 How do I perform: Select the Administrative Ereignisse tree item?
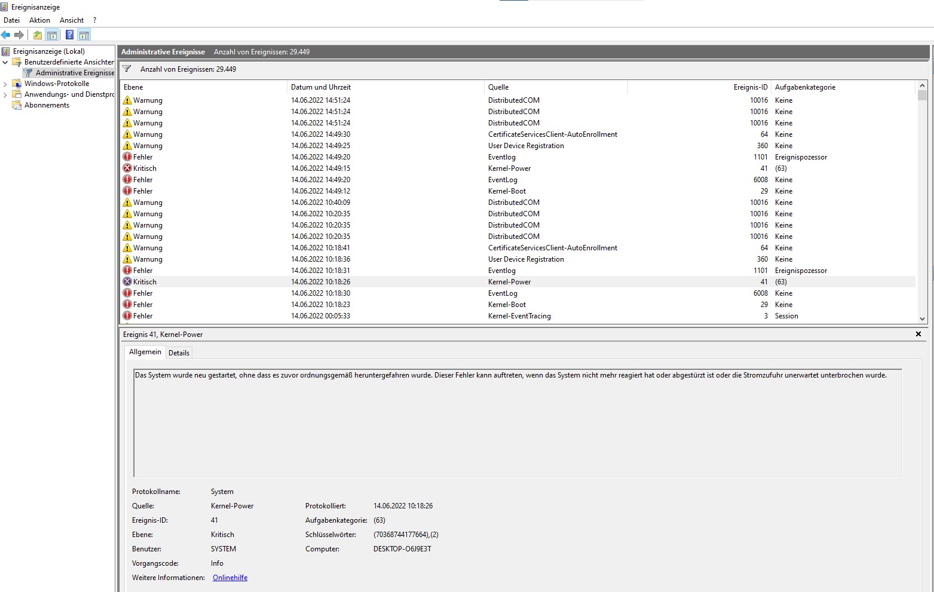(x=75, y=73)
